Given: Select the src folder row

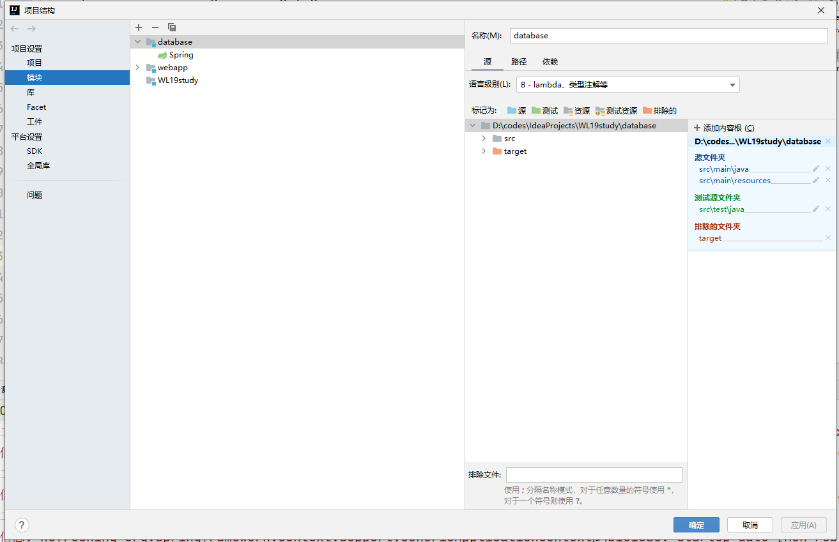Looking at the screenshot, I should (576, 139).
